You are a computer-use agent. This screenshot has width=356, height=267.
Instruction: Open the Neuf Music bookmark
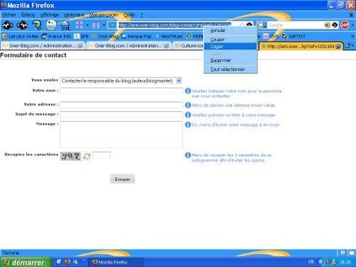(169, 36)
